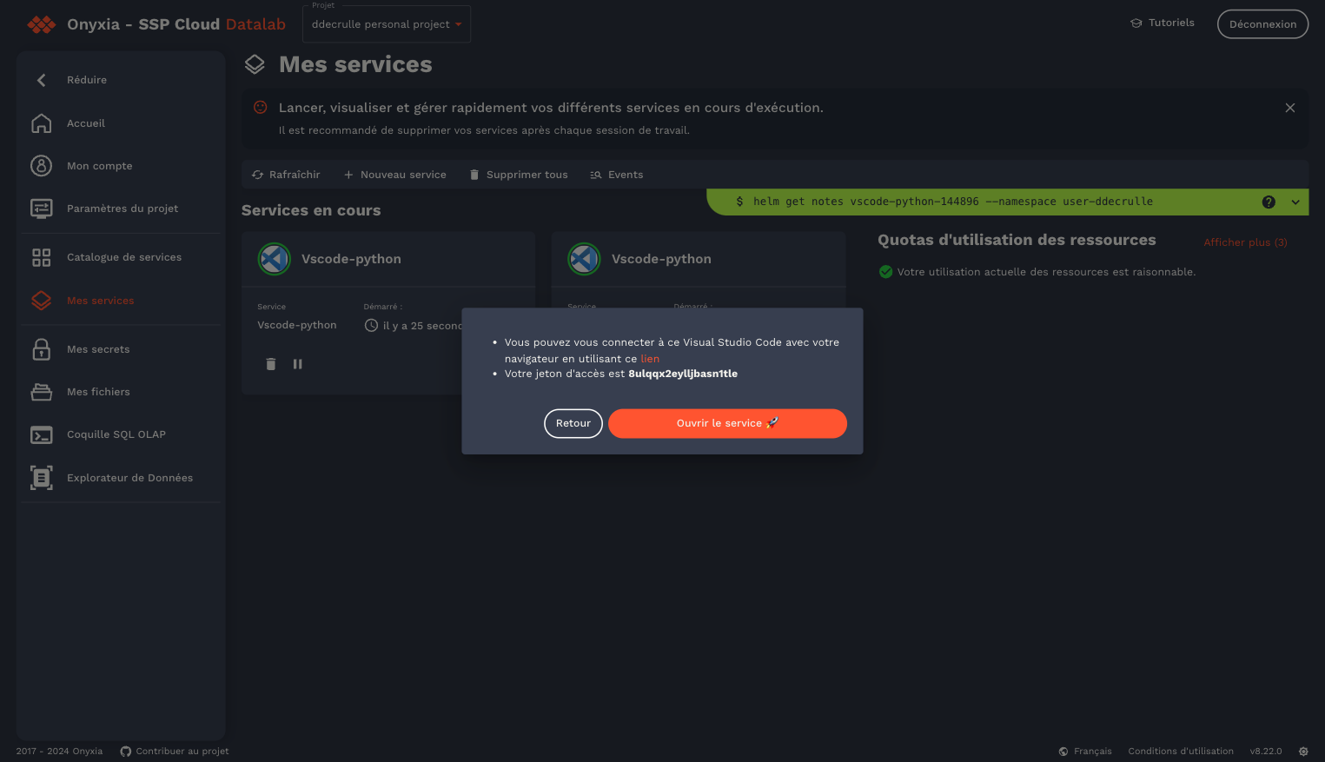Click Mon compte menu label

[100, 166]
